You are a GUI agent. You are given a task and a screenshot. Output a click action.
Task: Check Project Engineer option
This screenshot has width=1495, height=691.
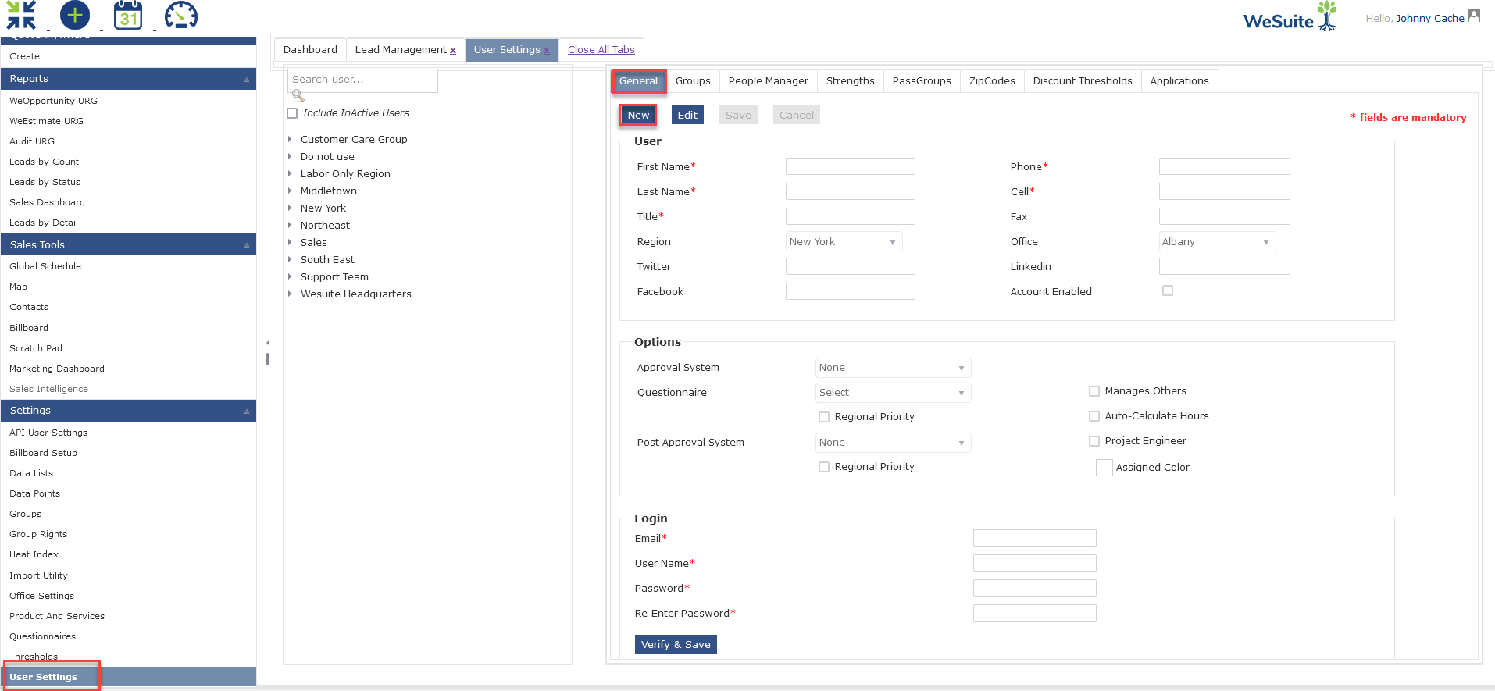point(1094,441)
